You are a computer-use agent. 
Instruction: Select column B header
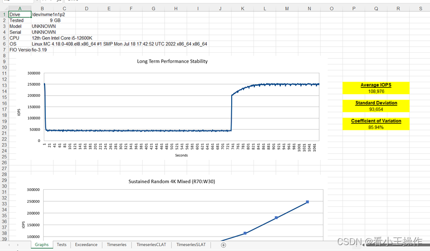[42, 8]
